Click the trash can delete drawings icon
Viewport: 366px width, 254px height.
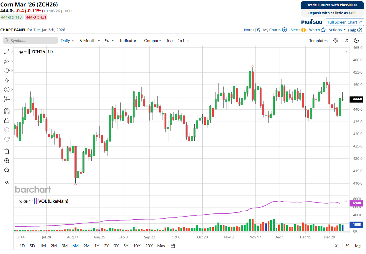coord(7,151)
